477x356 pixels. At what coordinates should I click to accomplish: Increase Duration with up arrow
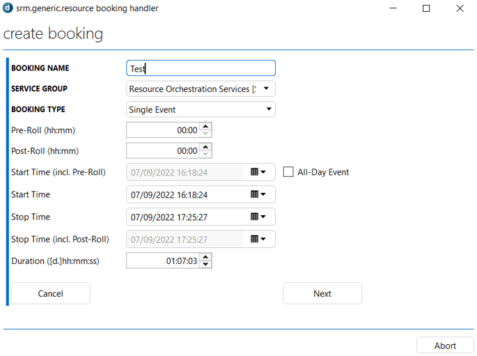pyautogui.click(x=205, y=257)
